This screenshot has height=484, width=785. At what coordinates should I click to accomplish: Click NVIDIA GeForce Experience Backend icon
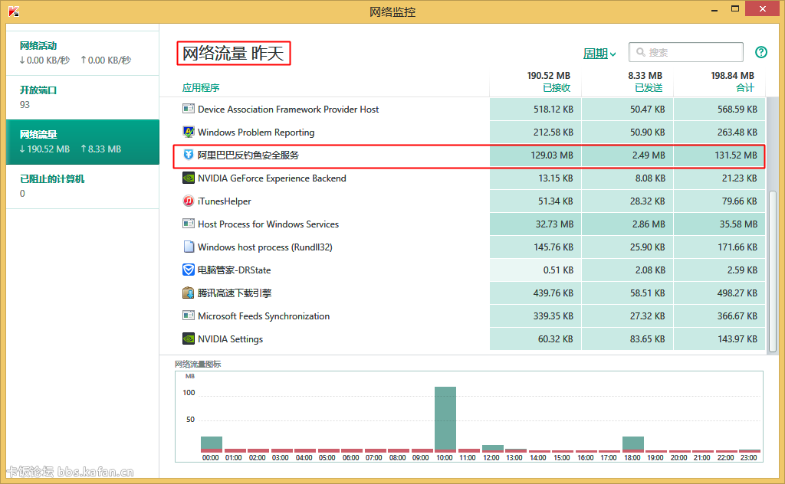[x=189, y=178]
